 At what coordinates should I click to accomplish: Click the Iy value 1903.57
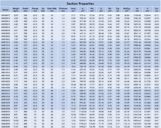[83, 127]
